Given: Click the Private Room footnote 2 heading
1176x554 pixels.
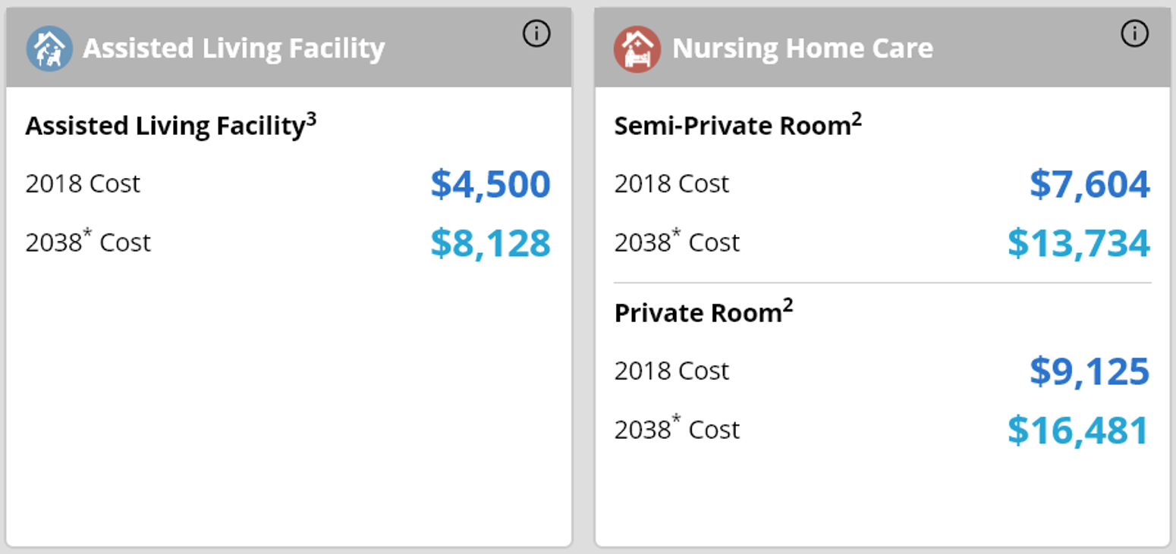Looking at the screenshot, I should pos(703,311).
